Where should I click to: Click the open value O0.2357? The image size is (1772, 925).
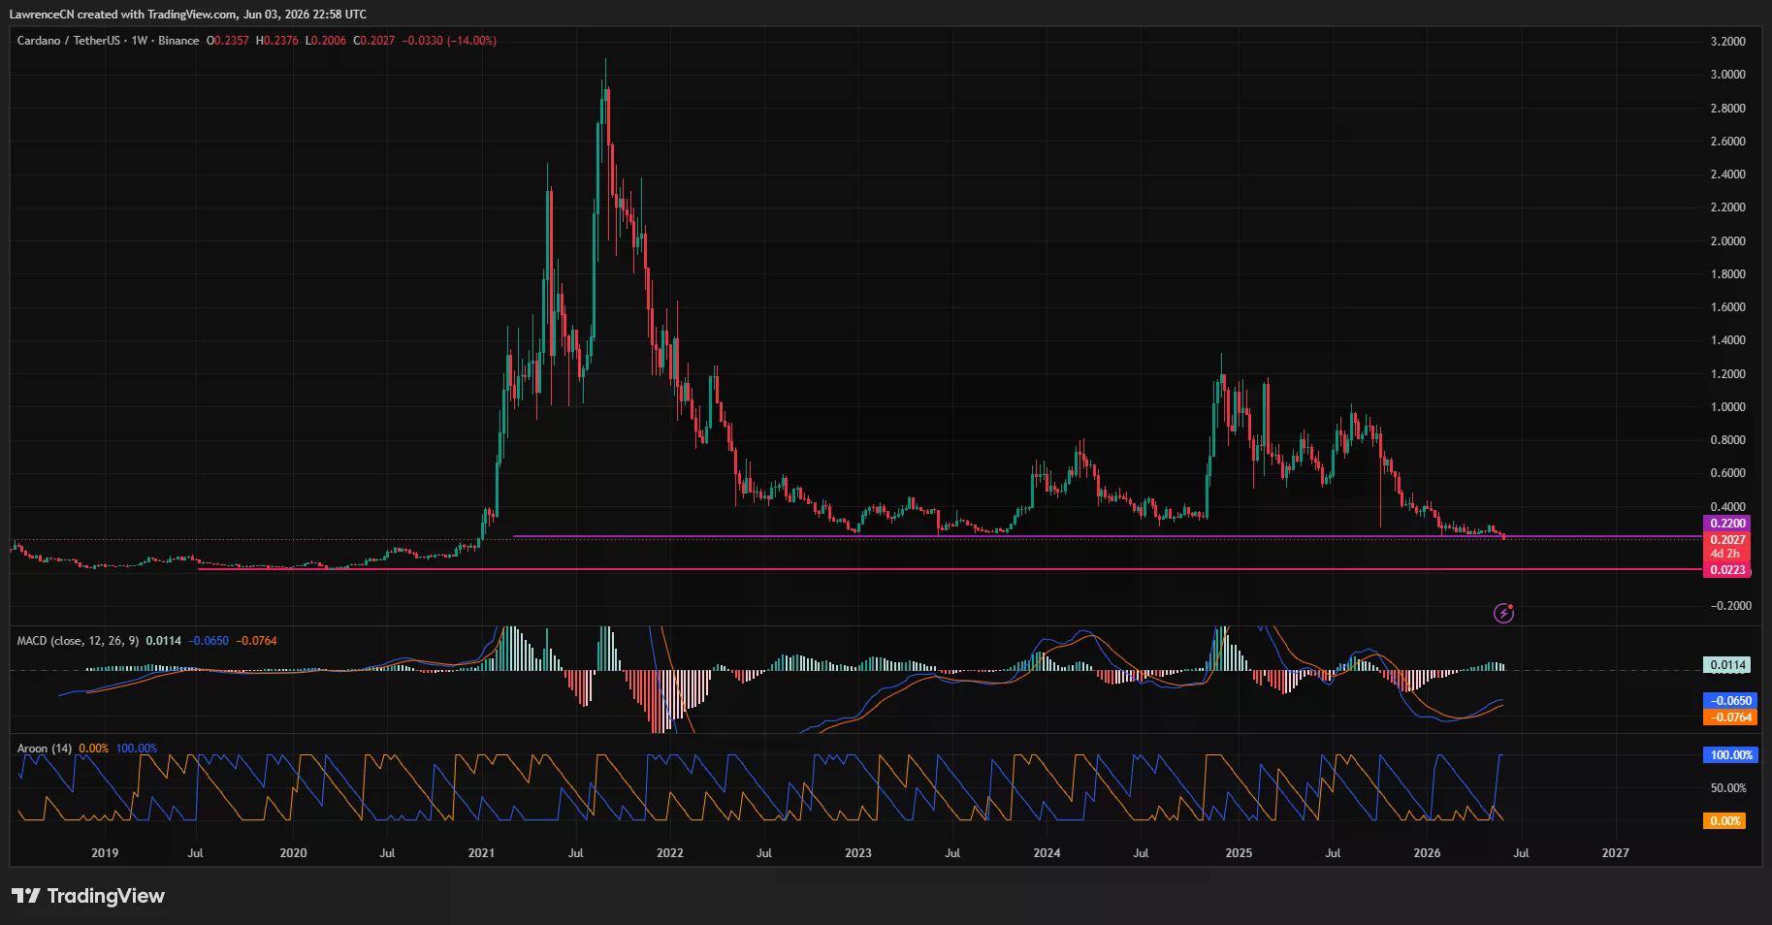[228, 41]
